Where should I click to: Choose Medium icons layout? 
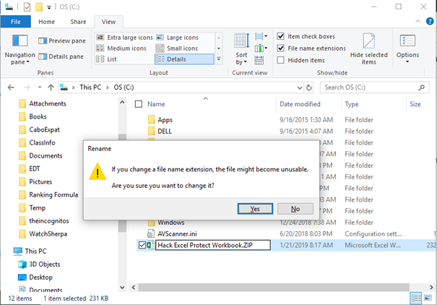(x=121, y=48)
